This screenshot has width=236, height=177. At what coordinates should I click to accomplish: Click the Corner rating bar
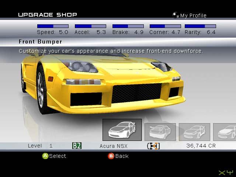pyautogui.click(x=165, y=26)
